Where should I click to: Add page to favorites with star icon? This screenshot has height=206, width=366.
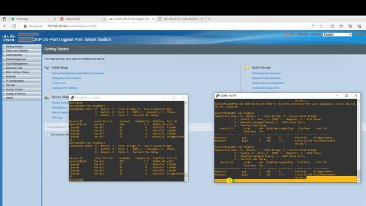(x=321, y=26)
